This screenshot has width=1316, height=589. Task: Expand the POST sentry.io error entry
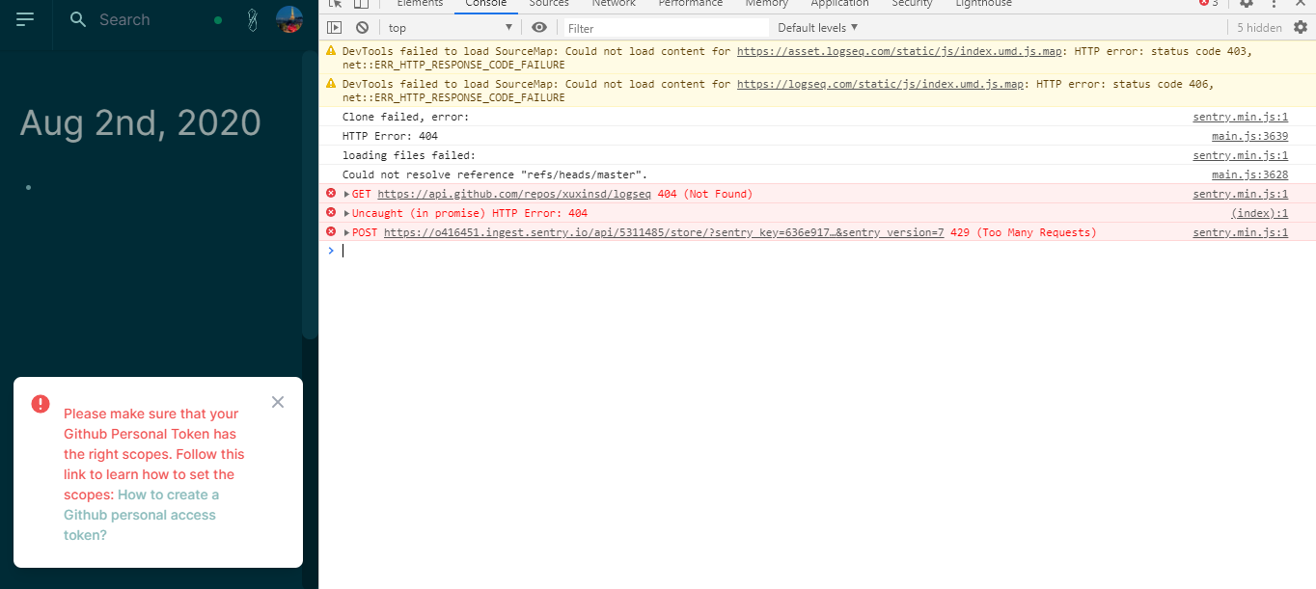[347, 232]
